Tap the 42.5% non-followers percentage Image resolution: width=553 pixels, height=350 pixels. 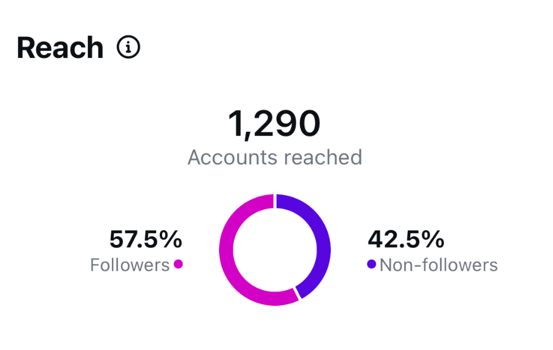click(x=406, y=240)
